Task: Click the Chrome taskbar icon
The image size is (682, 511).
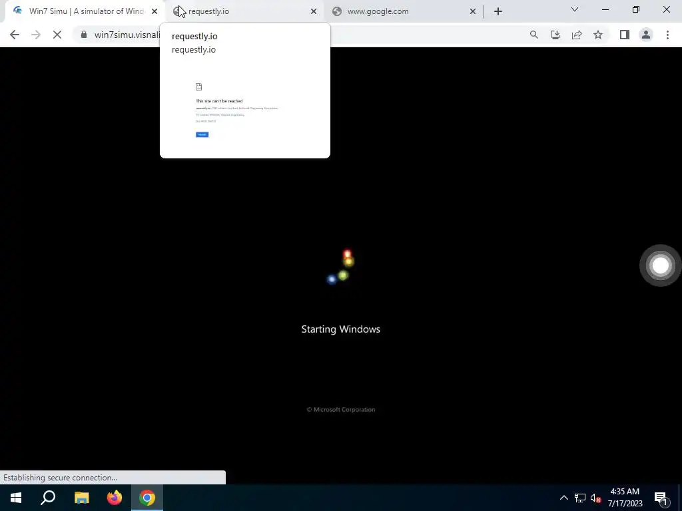Action: pos(147,498)
